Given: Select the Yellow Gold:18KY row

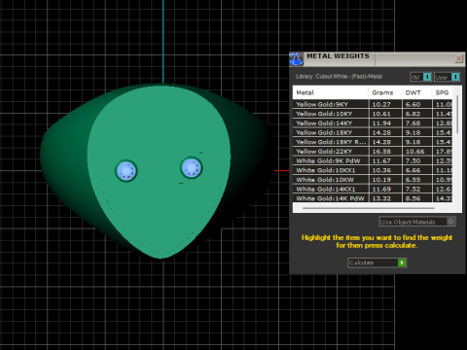Looking at the screenshot, I should (373, 132).
